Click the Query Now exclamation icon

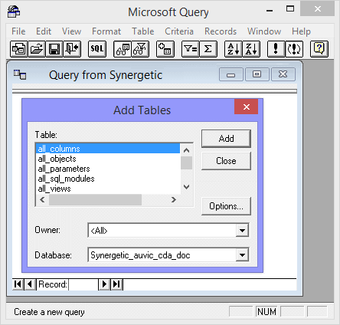276,49
